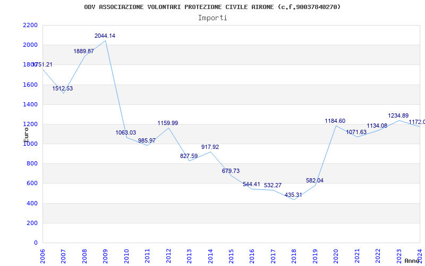Click the 2023 x-axis year label
Screen dimensions: 425x266
pyautogui.click(x=399, y=256)
